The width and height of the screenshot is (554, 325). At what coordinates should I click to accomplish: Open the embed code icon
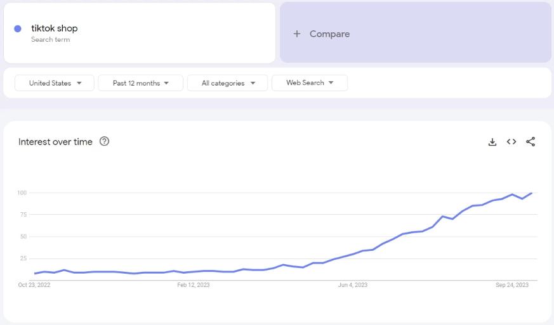click(511, 141)
